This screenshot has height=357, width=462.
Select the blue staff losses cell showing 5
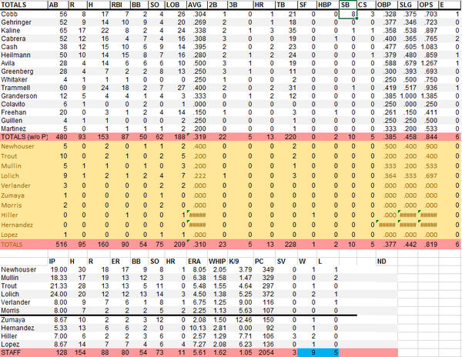tap(328, 352)
